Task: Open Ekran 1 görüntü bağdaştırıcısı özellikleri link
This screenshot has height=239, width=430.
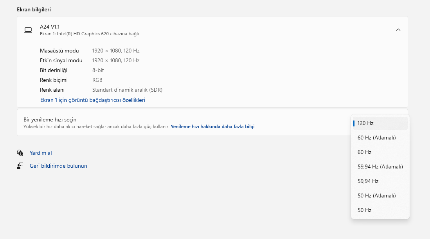Action: pyautogui.click(x=93, y=100)
